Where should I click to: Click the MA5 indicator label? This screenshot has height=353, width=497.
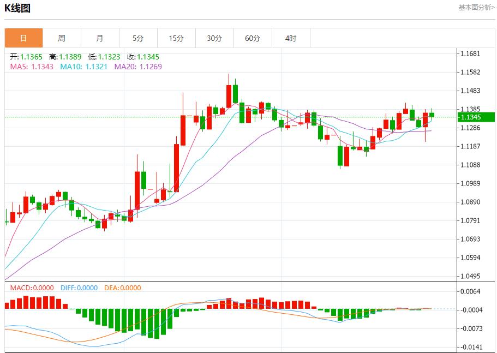tap(32, 67)
